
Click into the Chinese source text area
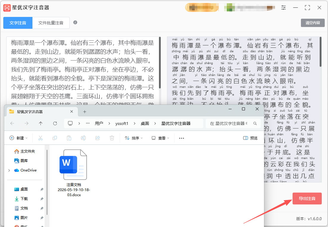coord(82,71)
